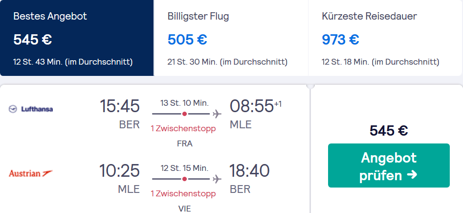Click the 08:55 +1 MLE arrival time

[255, 106]
